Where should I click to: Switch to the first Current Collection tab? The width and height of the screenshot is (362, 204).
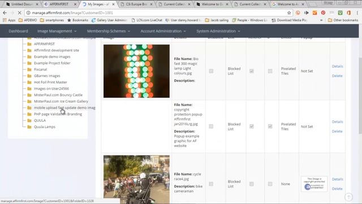click(x=174, y=4)
